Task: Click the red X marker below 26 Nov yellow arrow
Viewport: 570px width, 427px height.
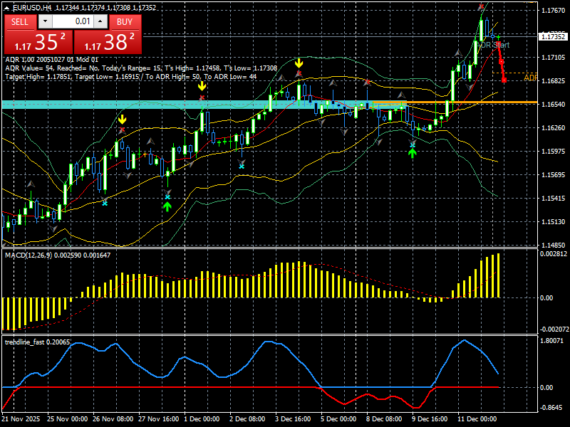Action: point(122,130)
